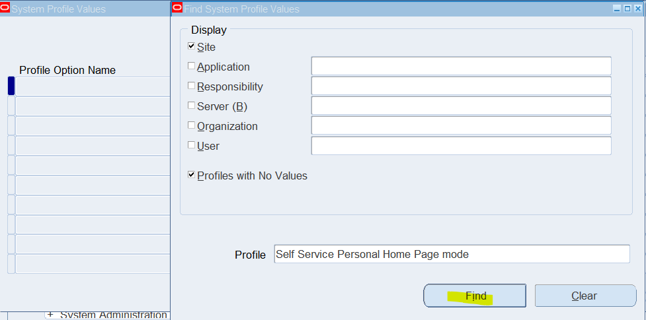Maximize the Find System Profile Values window
This screenshot has height=320, width=646.
pos(627,9)
